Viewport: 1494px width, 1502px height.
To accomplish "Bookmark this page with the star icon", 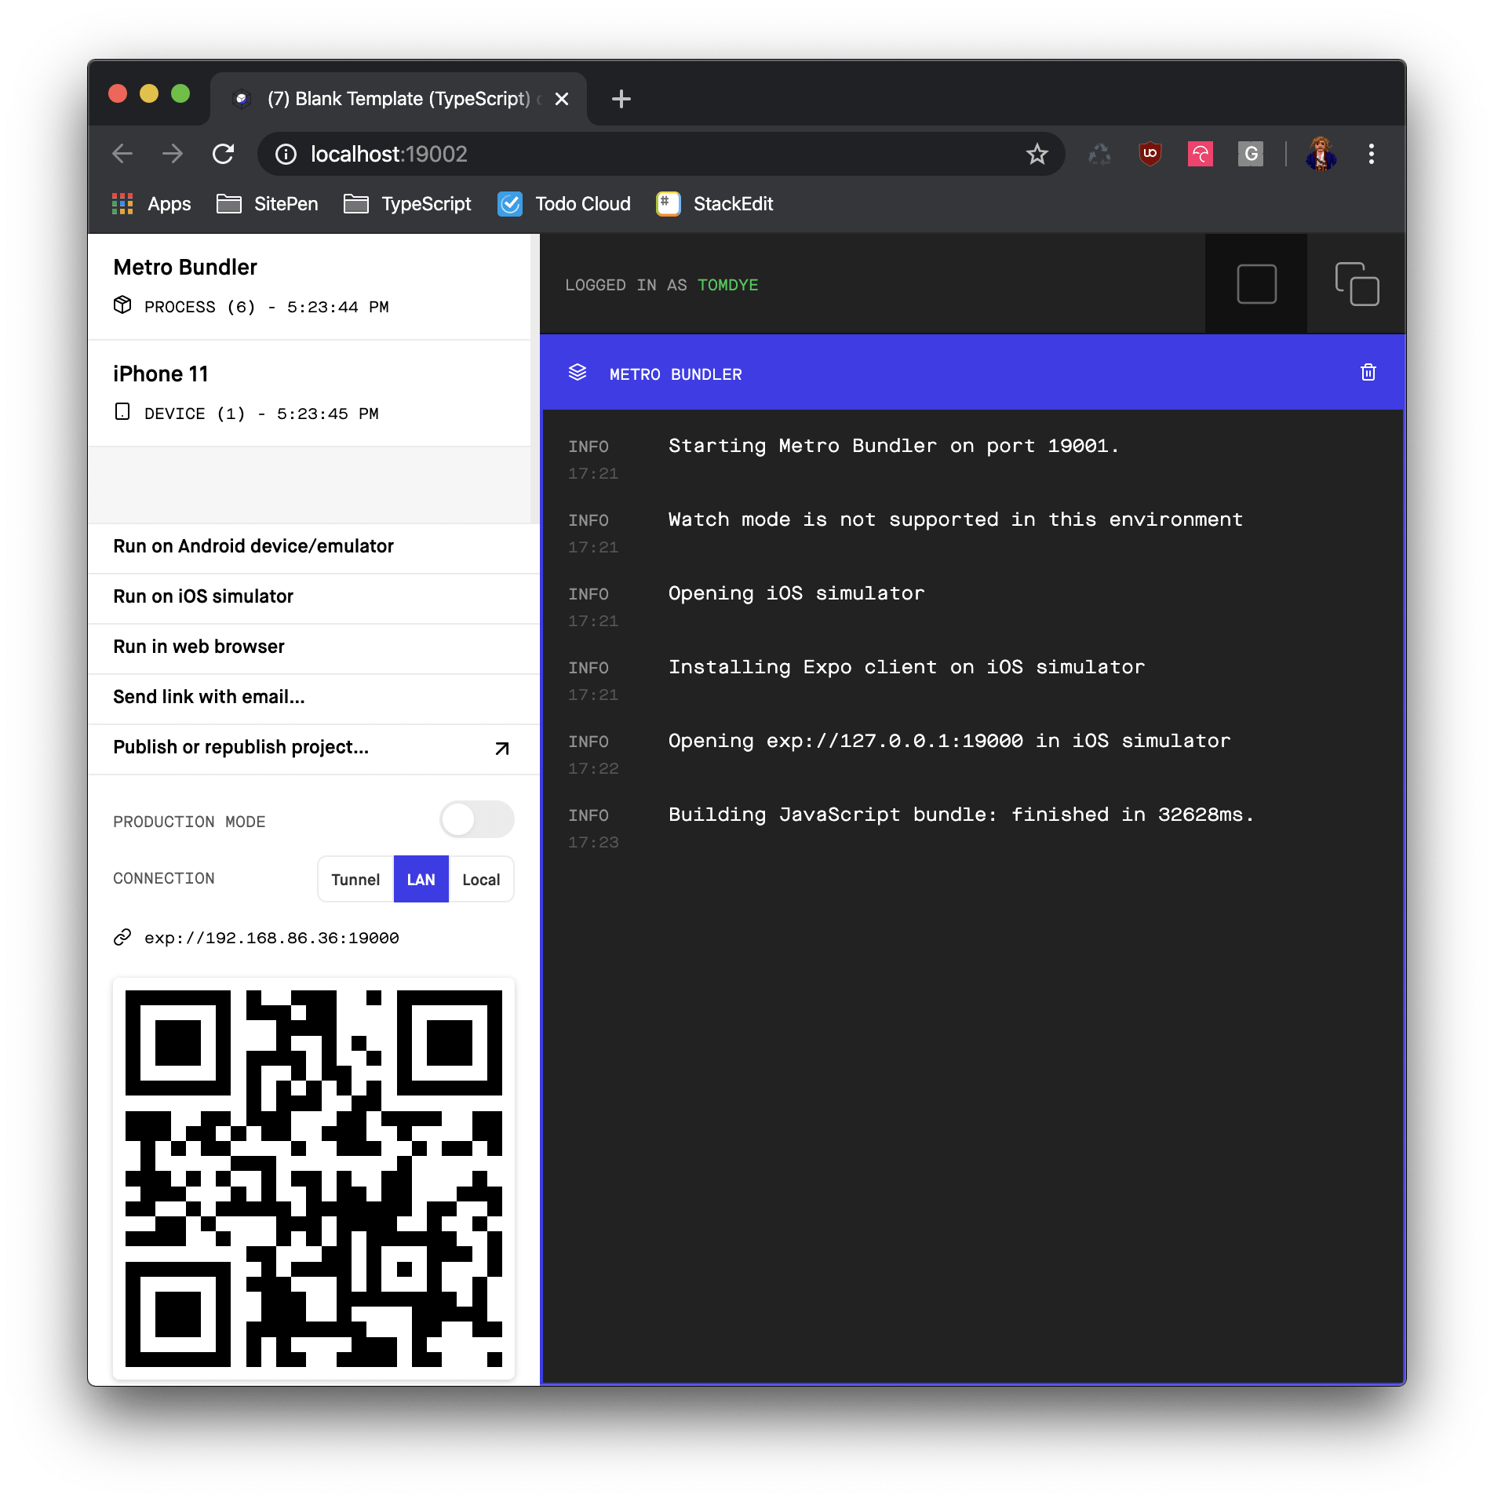I will [1037, 155].
